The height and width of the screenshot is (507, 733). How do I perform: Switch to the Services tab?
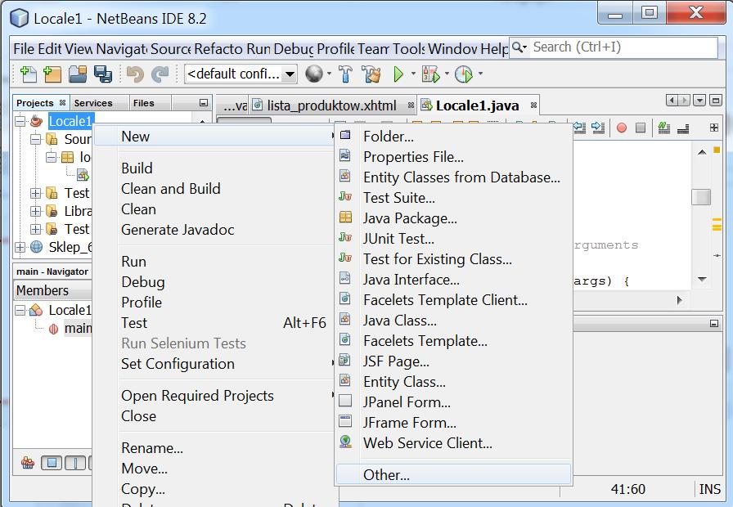tap(93, 103)
